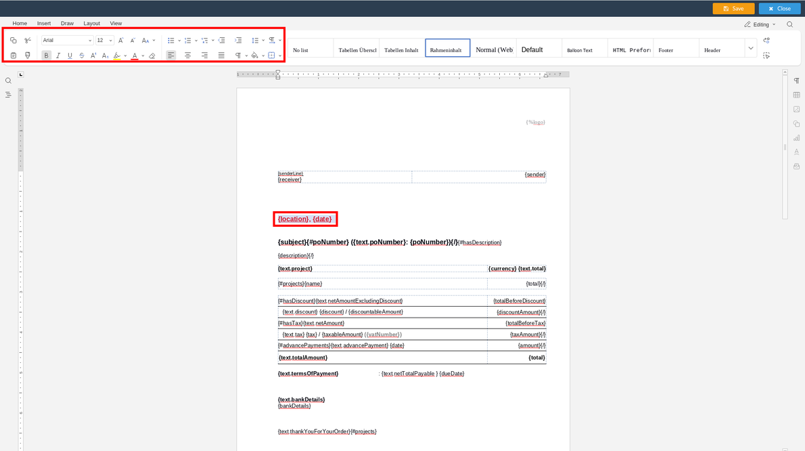805x451 pixels.
Task: Switch to the Layout tab
Action: (91, 23)
